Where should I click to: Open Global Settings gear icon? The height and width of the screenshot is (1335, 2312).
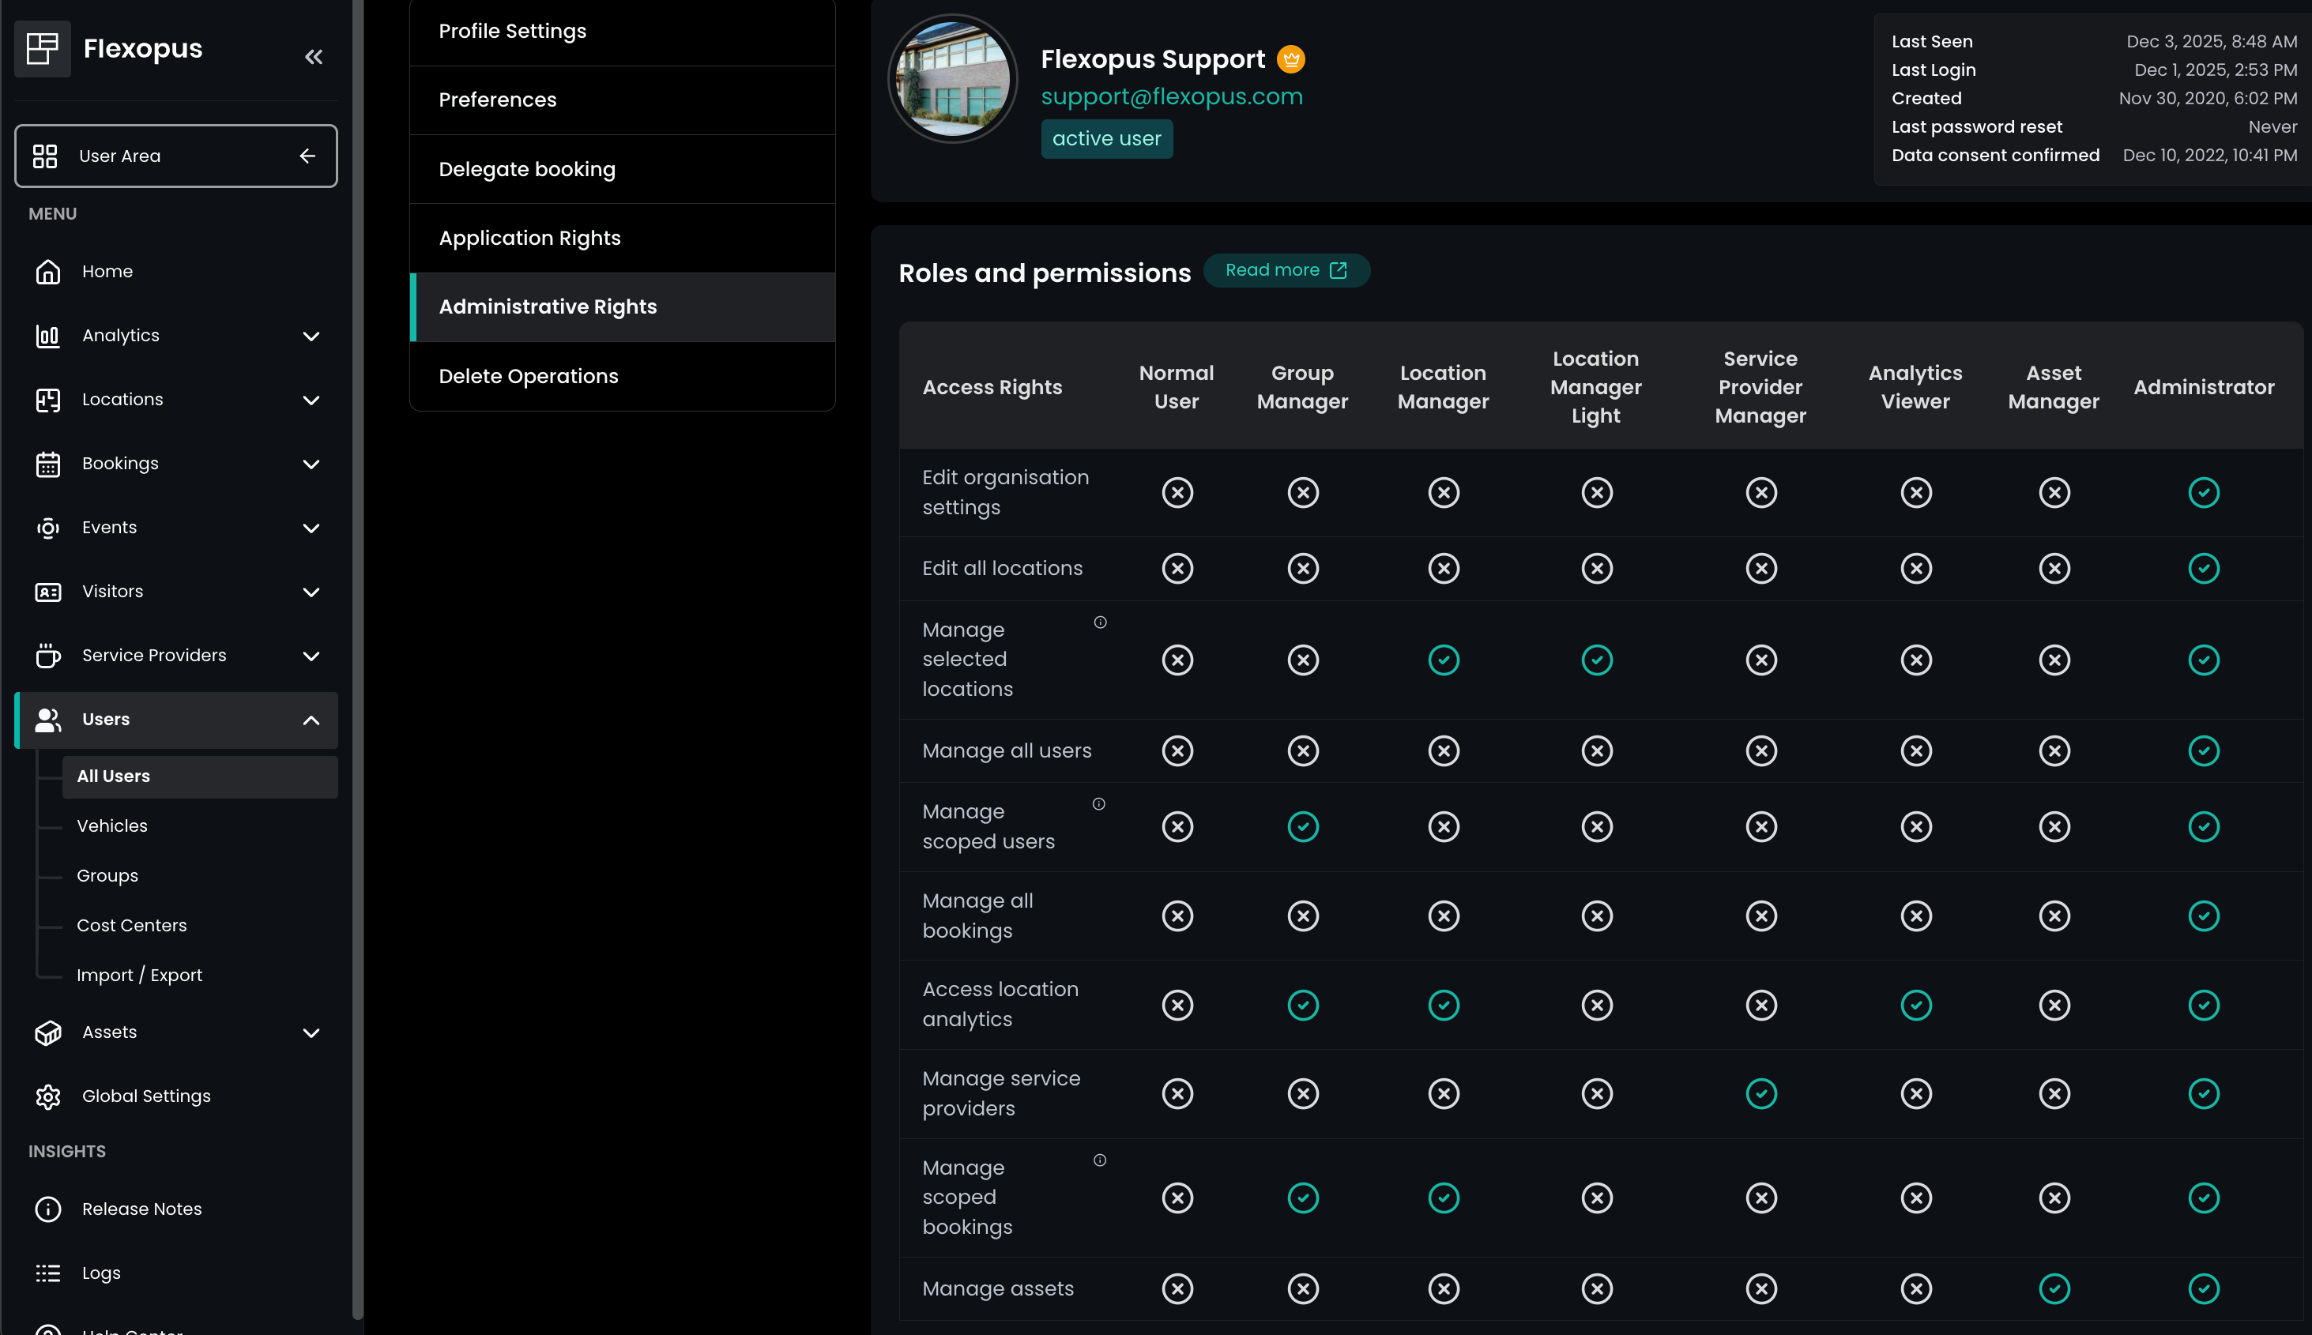47,1096
